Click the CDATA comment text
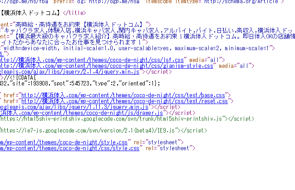 (x=20, y=78)
